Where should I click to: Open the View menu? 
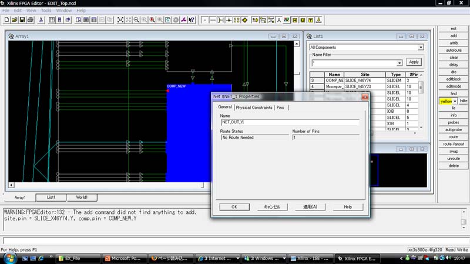pos(31,11)
